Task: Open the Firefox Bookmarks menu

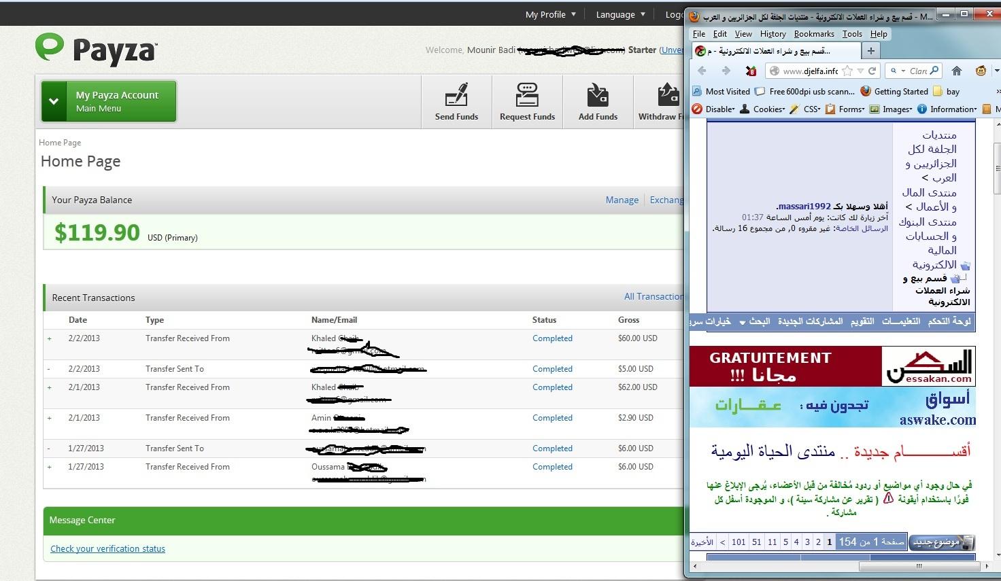Action: [814, 34]
